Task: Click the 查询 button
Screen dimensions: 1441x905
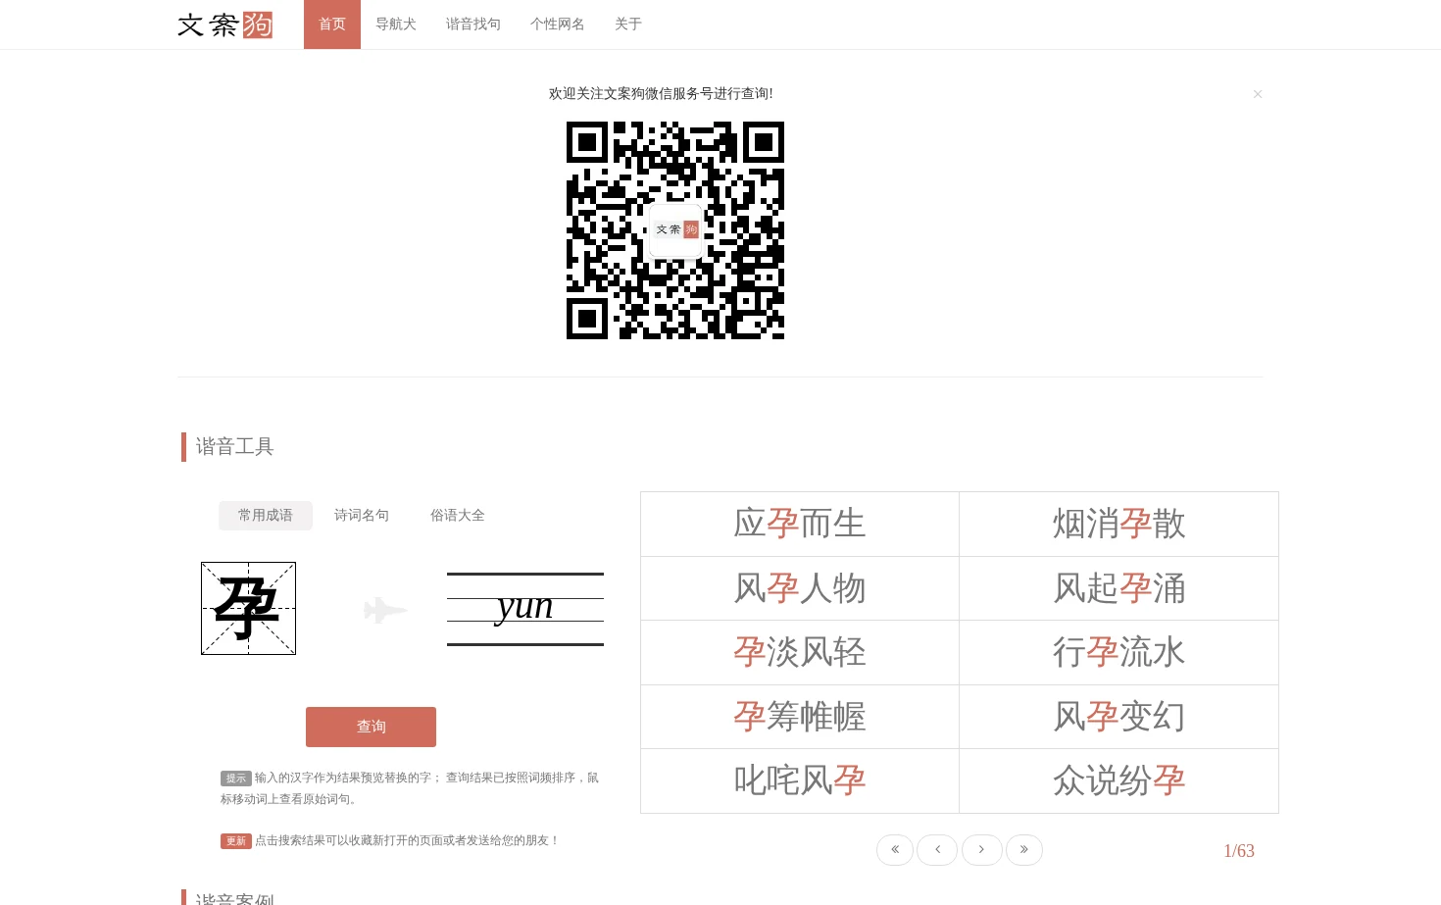Action: 371,727
